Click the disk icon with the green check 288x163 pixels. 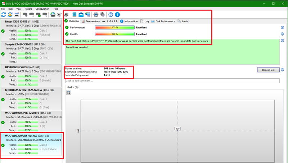[38, 15]
